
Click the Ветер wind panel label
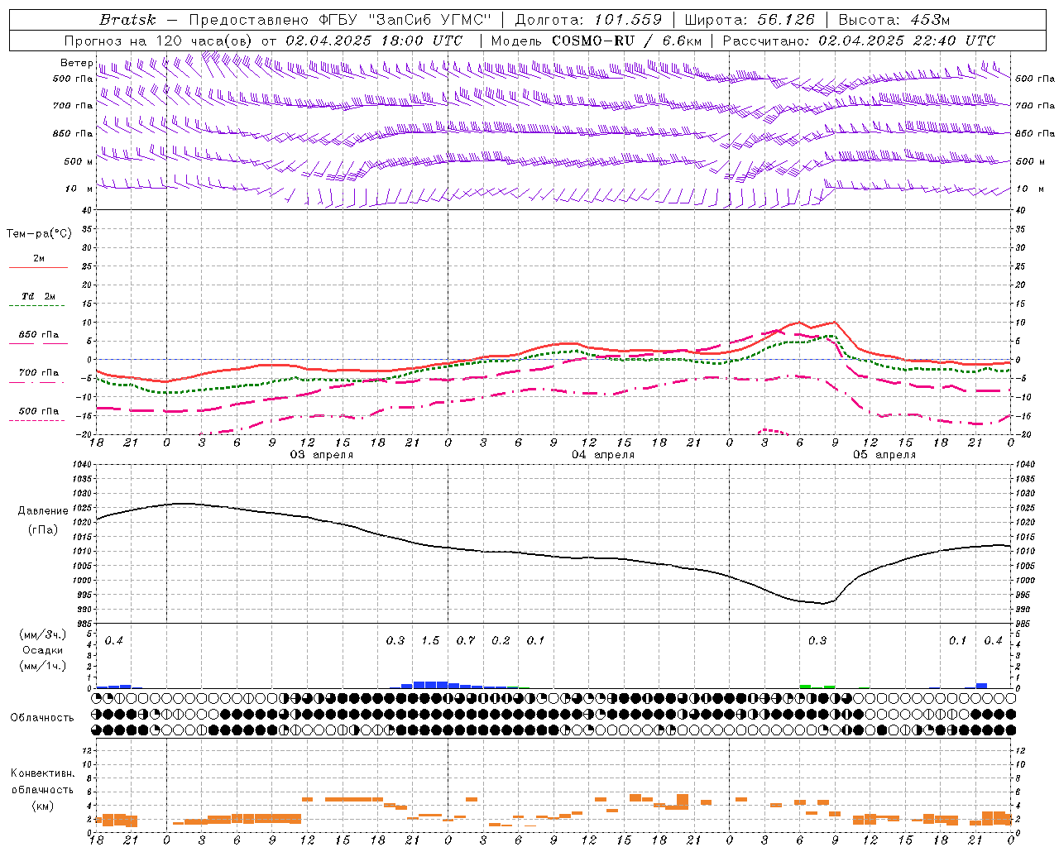click(76, 63)
